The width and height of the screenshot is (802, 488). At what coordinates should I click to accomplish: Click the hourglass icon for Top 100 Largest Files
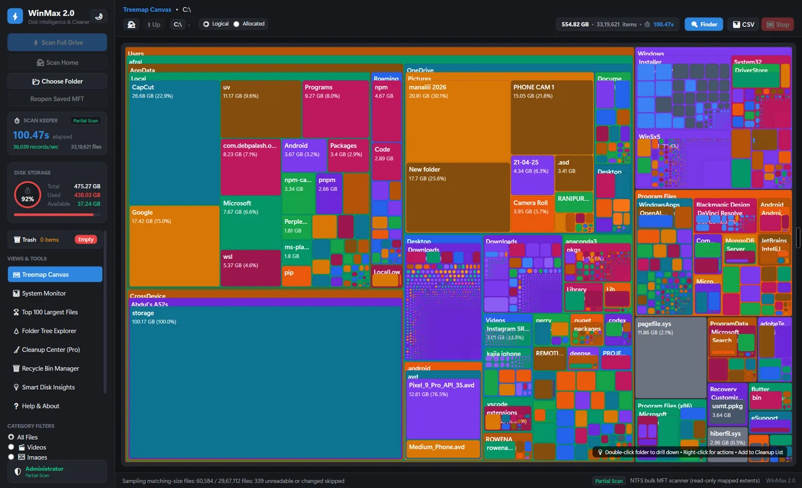pos(17,312)
